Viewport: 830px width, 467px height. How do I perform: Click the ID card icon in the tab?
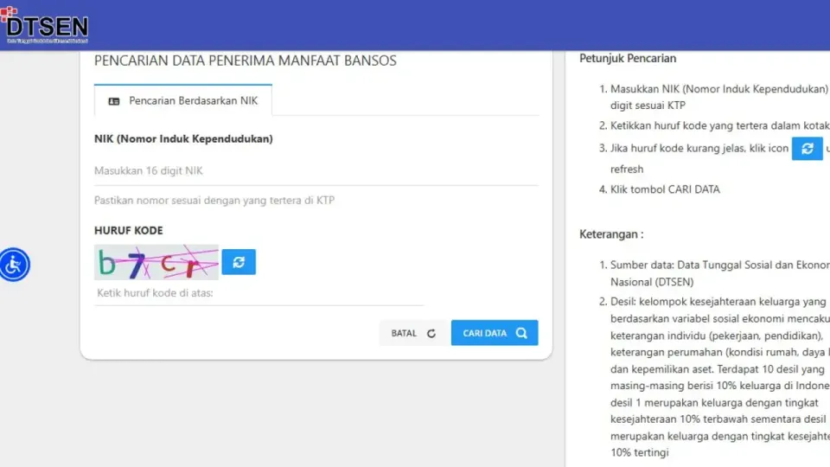[114, 101]
